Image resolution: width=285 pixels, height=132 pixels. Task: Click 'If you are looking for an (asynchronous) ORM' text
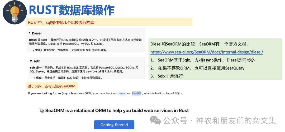click(60, 94)
